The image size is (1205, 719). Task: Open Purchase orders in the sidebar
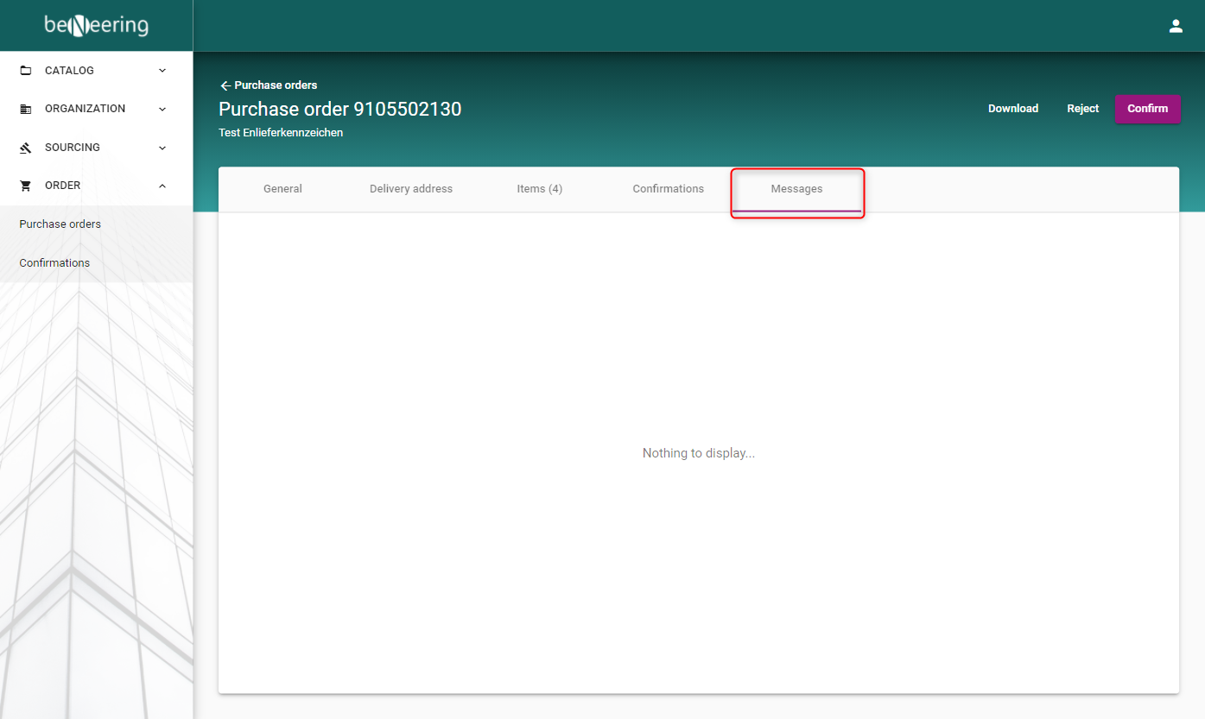pos(60,224)
